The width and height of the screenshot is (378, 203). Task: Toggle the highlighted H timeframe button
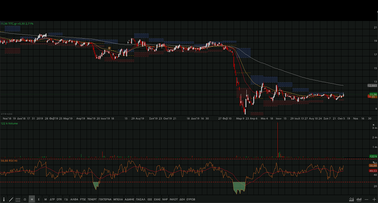point(32,200)
